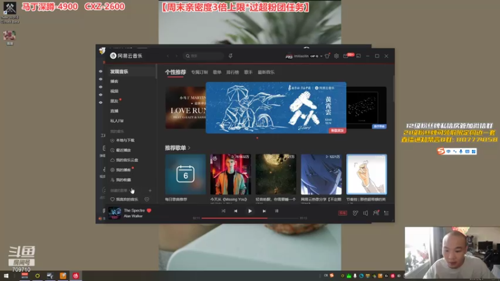The width and height of the screenshot is (500, 281).
Task: Switch to the 歌手 tab
Action: tap(248, 72)
